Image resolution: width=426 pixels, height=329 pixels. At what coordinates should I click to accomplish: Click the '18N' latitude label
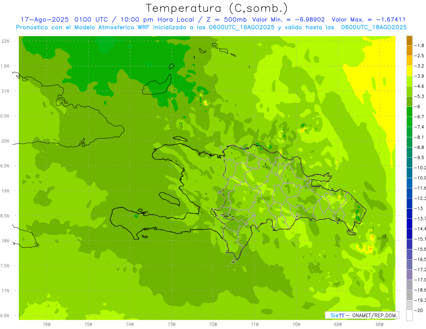click(x=6, y=241)
